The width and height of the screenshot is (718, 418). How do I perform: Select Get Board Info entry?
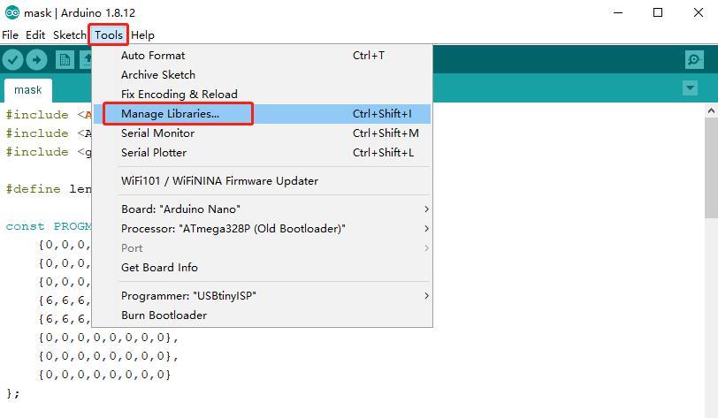(262, 268)
